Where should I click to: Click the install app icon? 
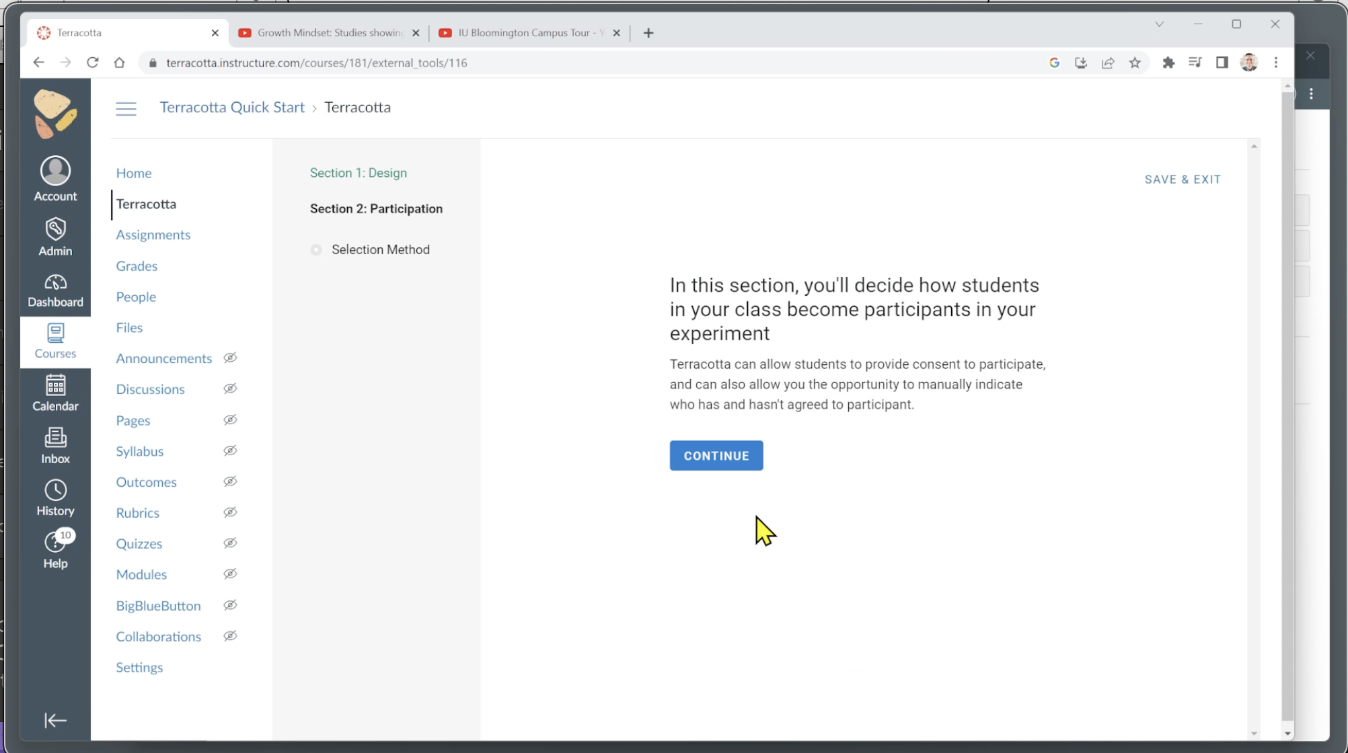pos(1081,63)
